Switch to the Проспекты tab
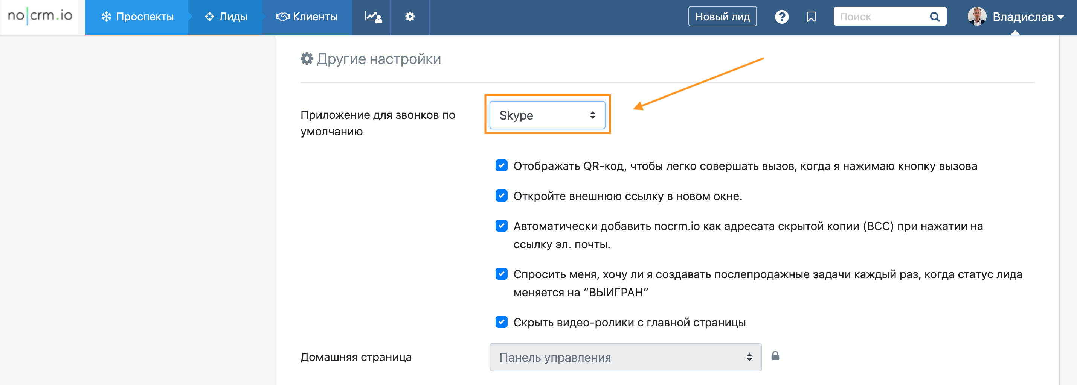This screenshot has height=385, width=1077. pyautogui.click(x=137, y=17)
